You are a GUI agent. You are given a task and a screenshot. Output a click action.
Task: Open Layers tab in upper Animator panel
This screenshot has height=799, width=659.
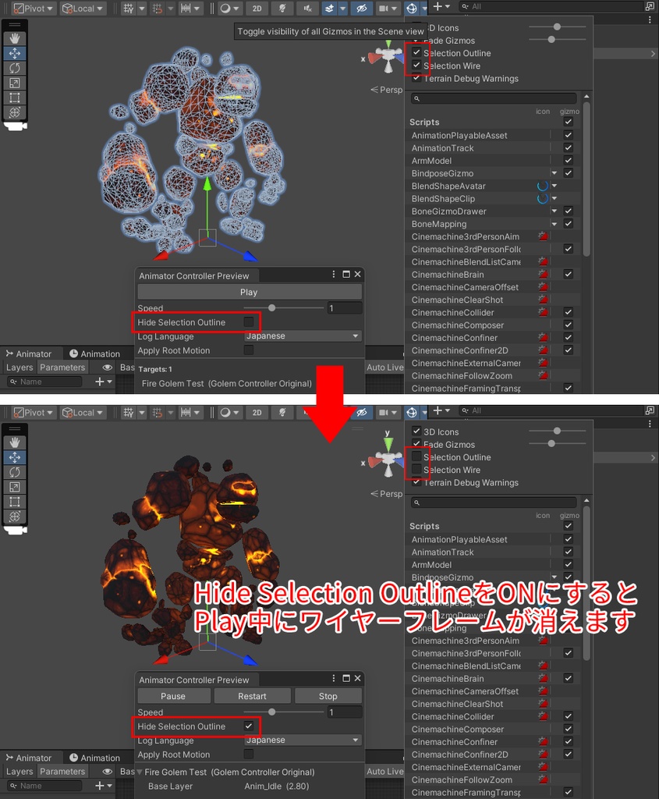point(19,368)
